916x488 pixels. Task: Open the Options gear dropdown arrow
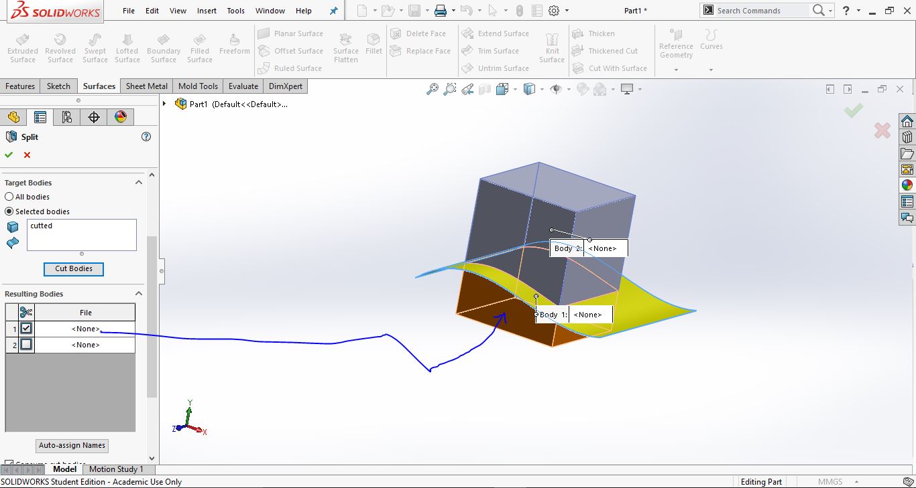tap(567, 11)
